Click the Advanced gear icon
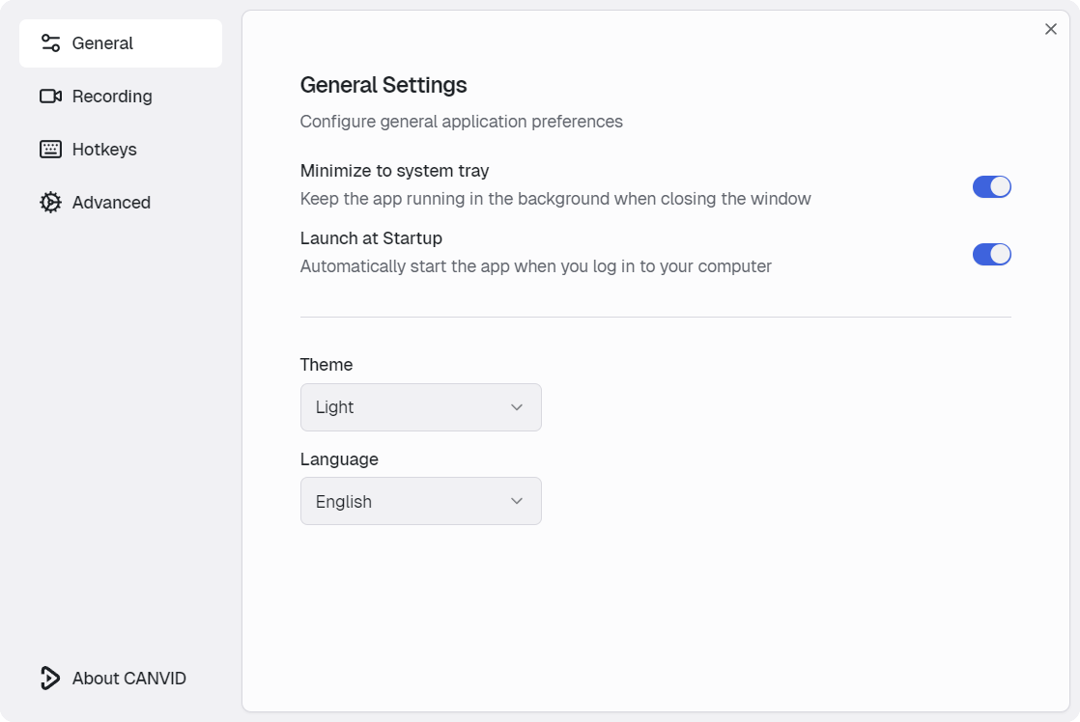 tap(50, 203)
